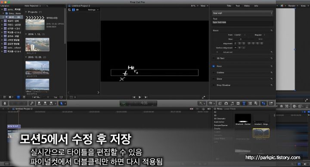
Task: Toggle audio skimming icon above timeline
Action: 197,109
